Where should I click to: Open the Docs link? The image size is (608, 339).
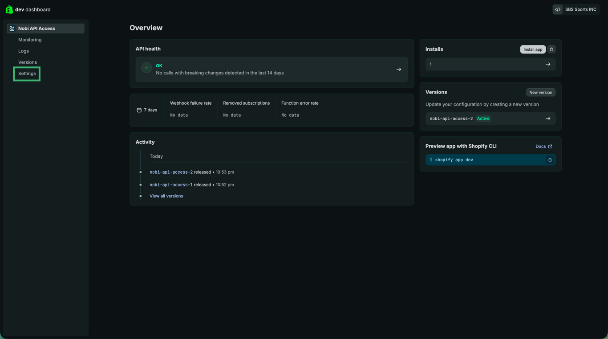pos(544,147)
